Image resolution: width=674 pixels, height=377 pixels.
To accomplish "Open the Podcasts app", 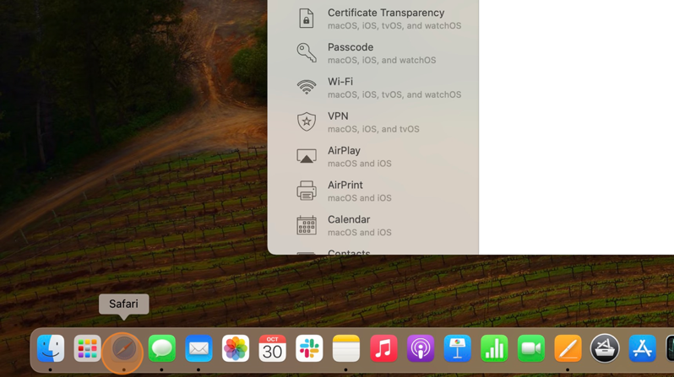I will click(x=421, y=348).
